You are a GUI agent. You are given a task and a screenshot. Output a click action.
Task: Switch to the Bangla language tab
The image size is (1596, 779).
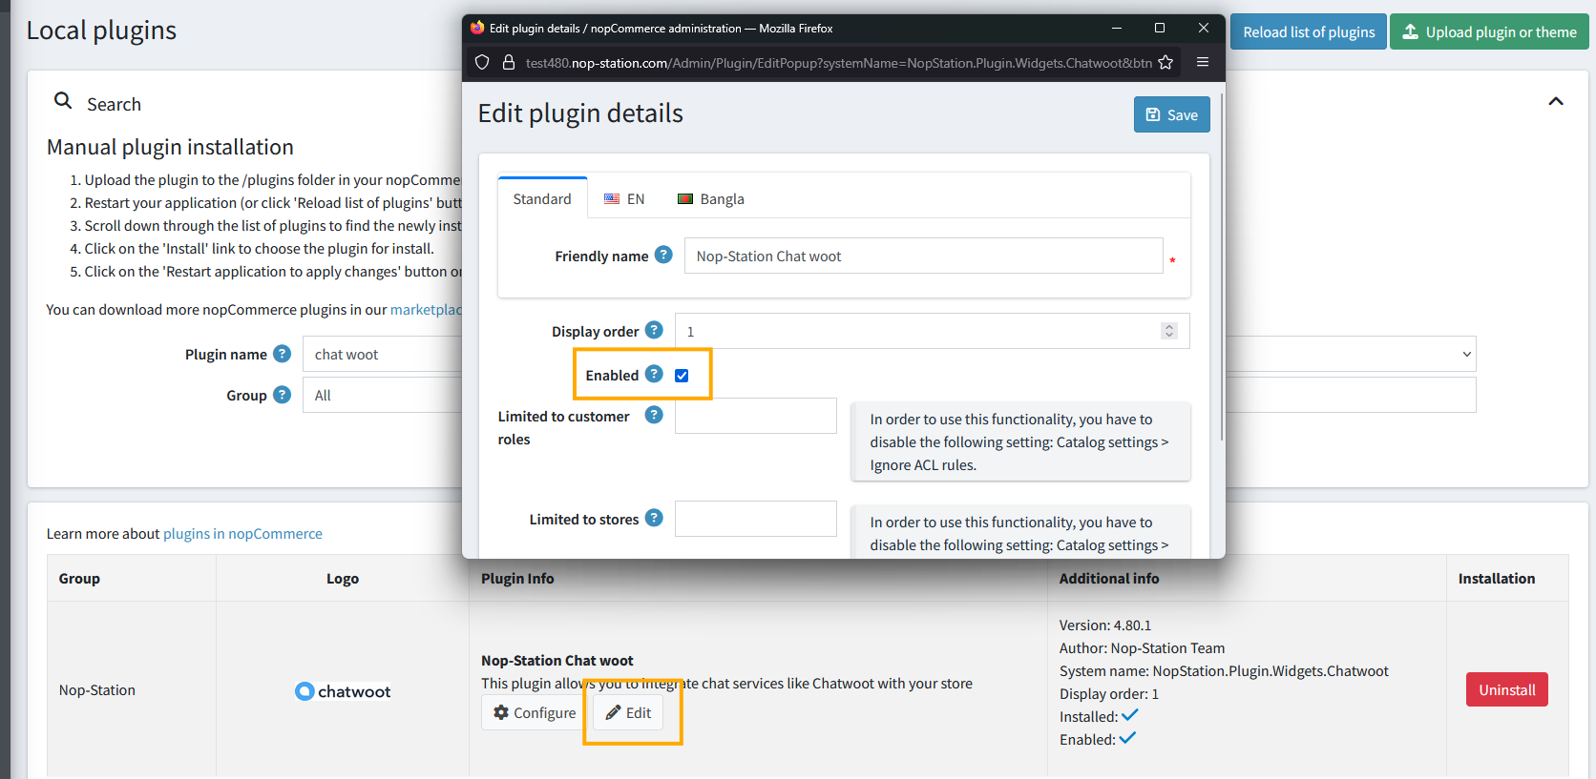(710, 198)
